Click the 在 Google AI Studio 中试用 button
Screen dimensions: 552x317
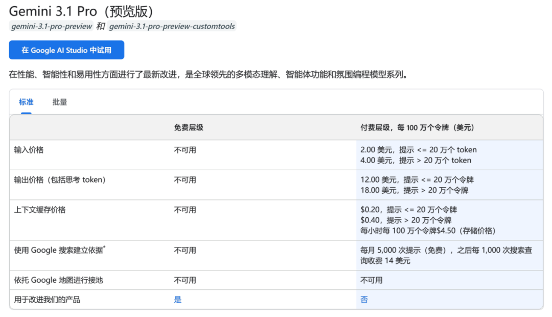[x=66, y=50]
